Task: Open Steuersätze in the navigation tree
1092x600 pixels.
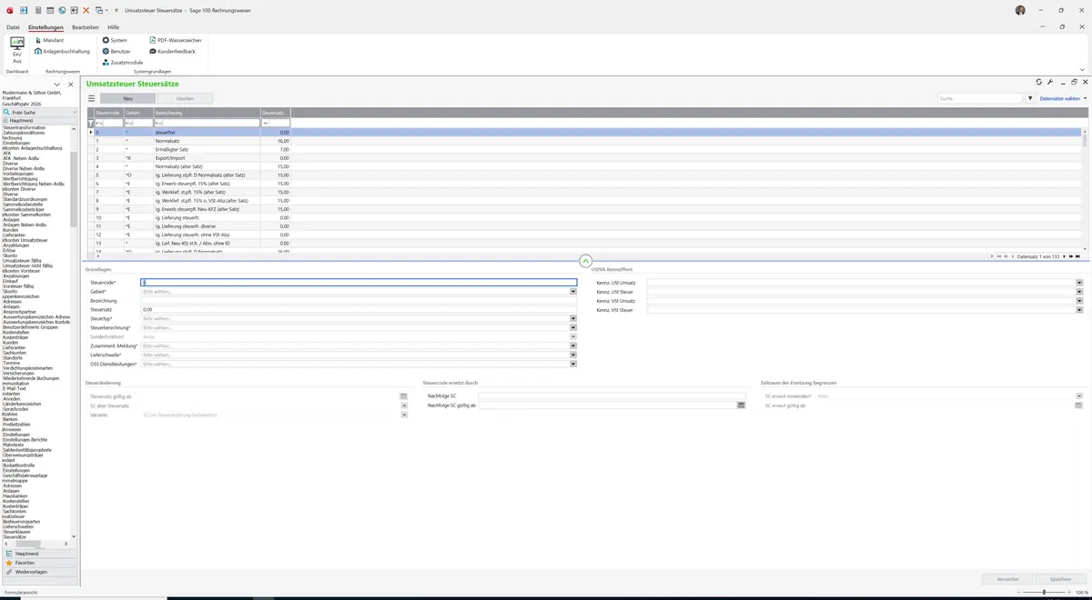Action: [15, 537]
